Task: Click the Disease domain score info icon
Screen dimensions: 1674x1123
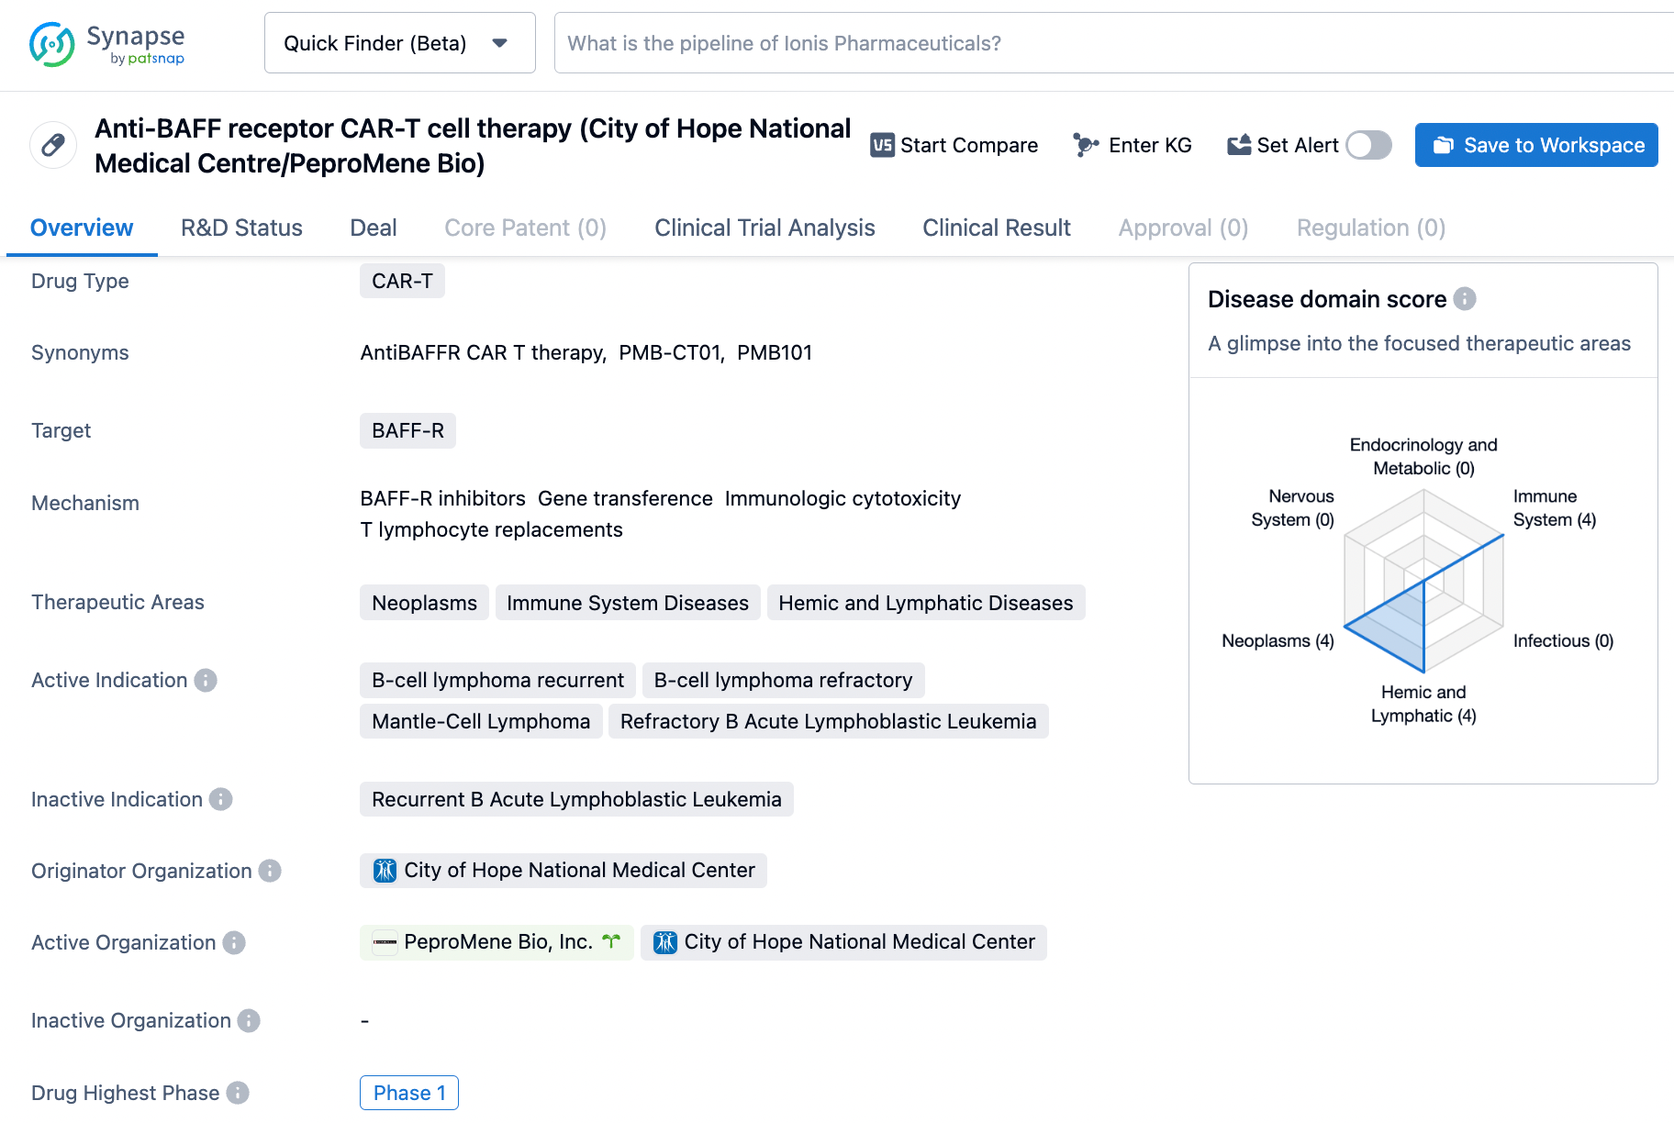Action: pos(1465,299)
